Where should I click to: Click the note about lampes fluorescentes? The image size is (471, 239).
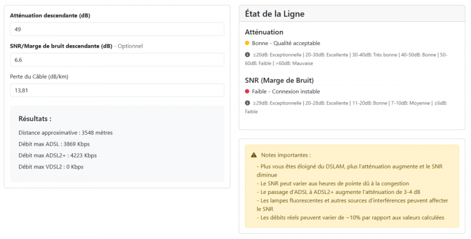coord(352,200)
